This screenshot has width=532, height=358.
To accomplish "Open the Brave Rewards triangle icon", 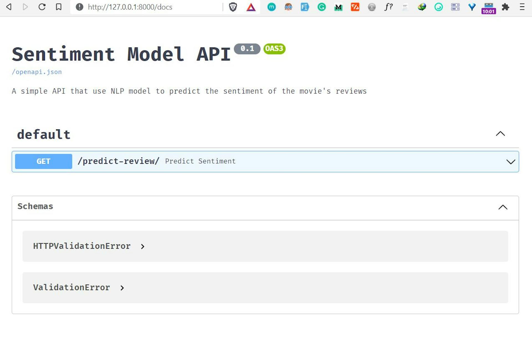I will point(251,7).
